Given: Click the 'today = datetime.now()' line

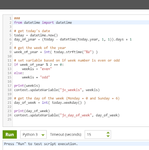Looking at the screenshot, I should pyautogui.click(x=36, y=35).
